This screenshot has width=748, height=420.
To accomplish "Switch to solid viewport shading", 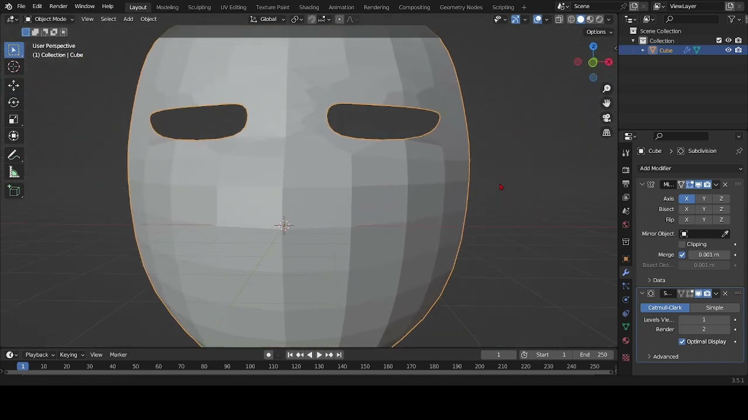I will click(x=580, y=19).
